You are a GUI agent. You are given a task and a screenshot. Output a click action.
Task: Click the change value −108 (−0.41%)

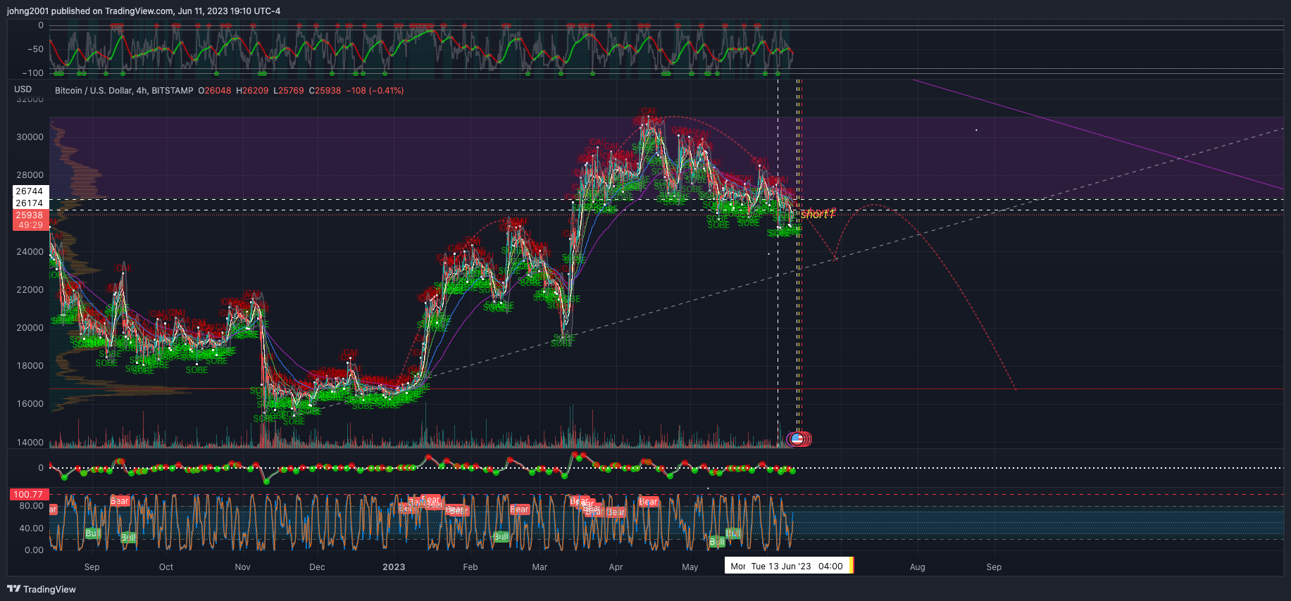(375, 91)
